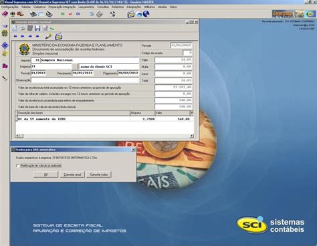
Task: Click the nome do cliente SCI field
Action: pyautogui.click(x=109, y=67)
